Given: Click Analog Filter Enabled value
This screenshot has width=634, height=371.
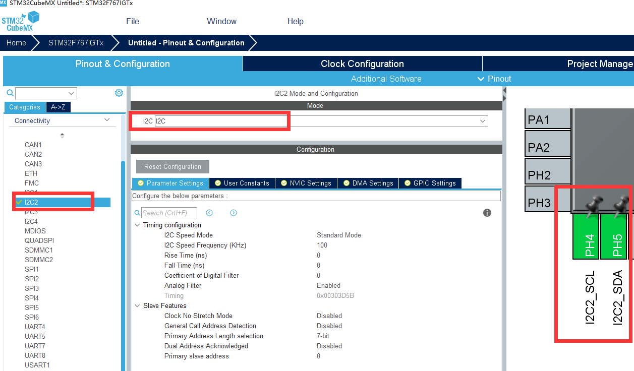Looking at the screenshot, I should pos(328,285).
